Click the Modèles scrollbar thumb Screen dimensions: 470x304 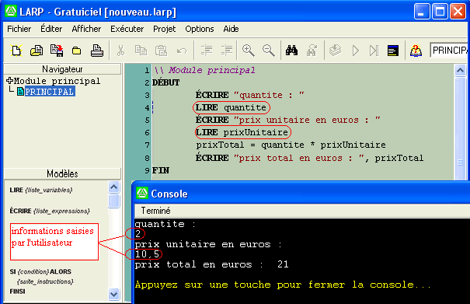click(x=114, y=201)
